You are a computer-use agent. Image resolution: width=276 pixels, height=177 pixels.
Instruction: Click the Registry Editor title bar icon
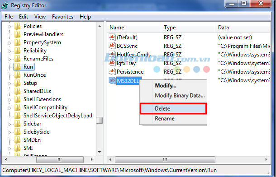coord(5,5)
